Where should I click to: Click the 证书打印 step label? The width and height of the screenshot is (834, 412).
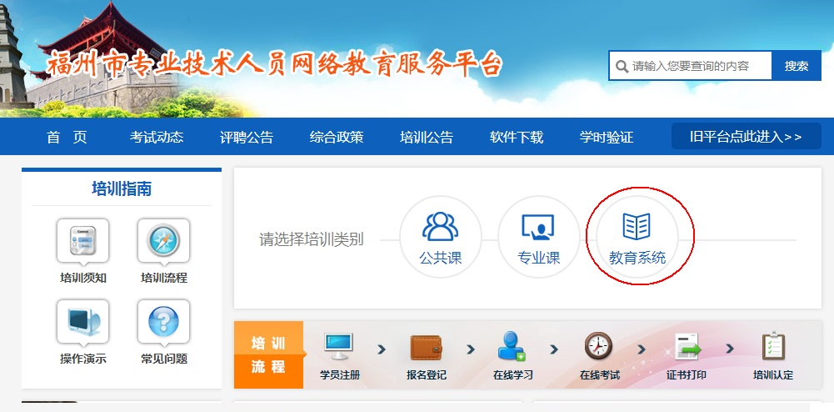(x=687, y=375)
